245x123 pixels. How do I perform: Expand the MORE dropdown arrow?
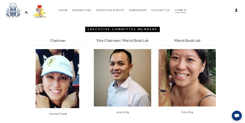(185, 10)
